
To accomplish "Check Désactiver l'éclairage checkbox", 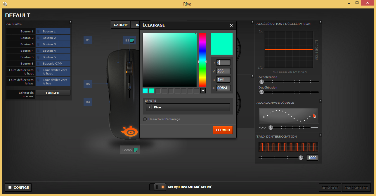I will pyautogui.click(x=145, y=119).
